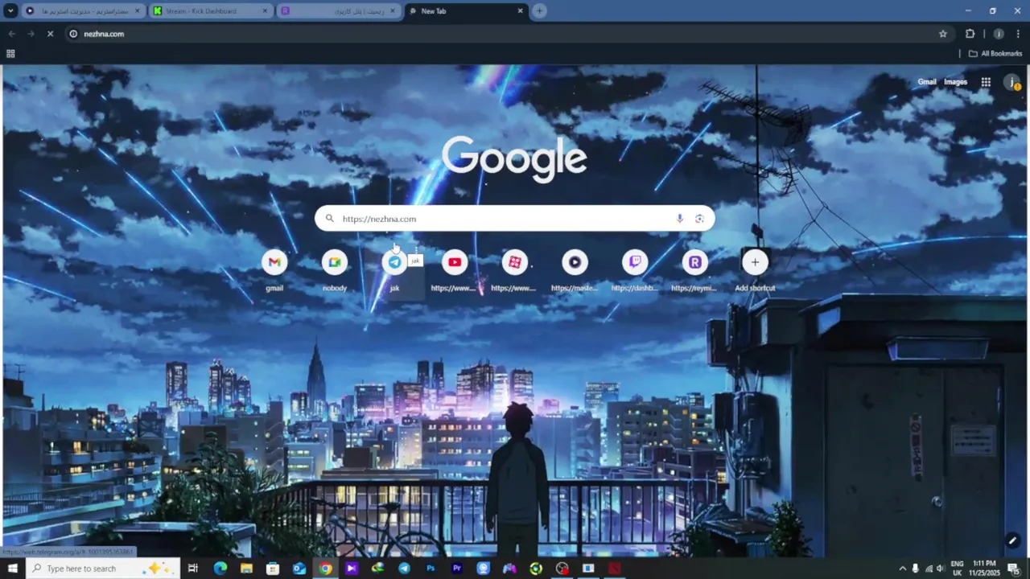This screenshot has width=1030, height=579.
Task: Open the purple R shortcut tile
Action: point(694,271)
